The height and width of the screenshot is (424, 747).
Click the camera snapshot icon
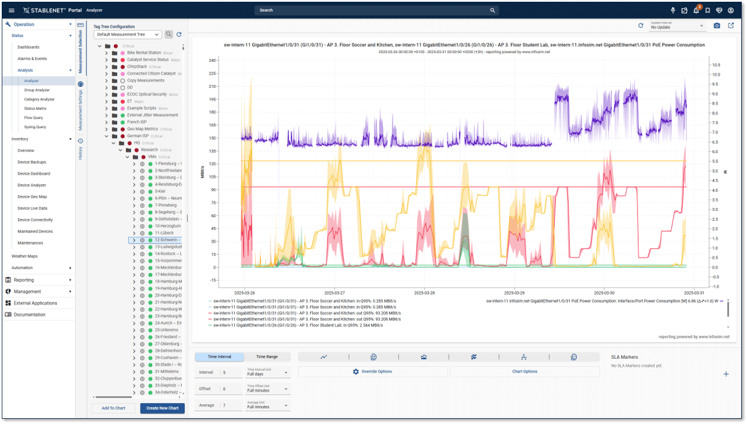(717, 26)
